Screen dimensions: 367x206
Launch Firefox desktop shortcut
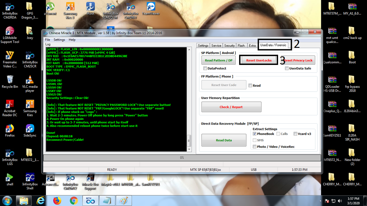10,130
